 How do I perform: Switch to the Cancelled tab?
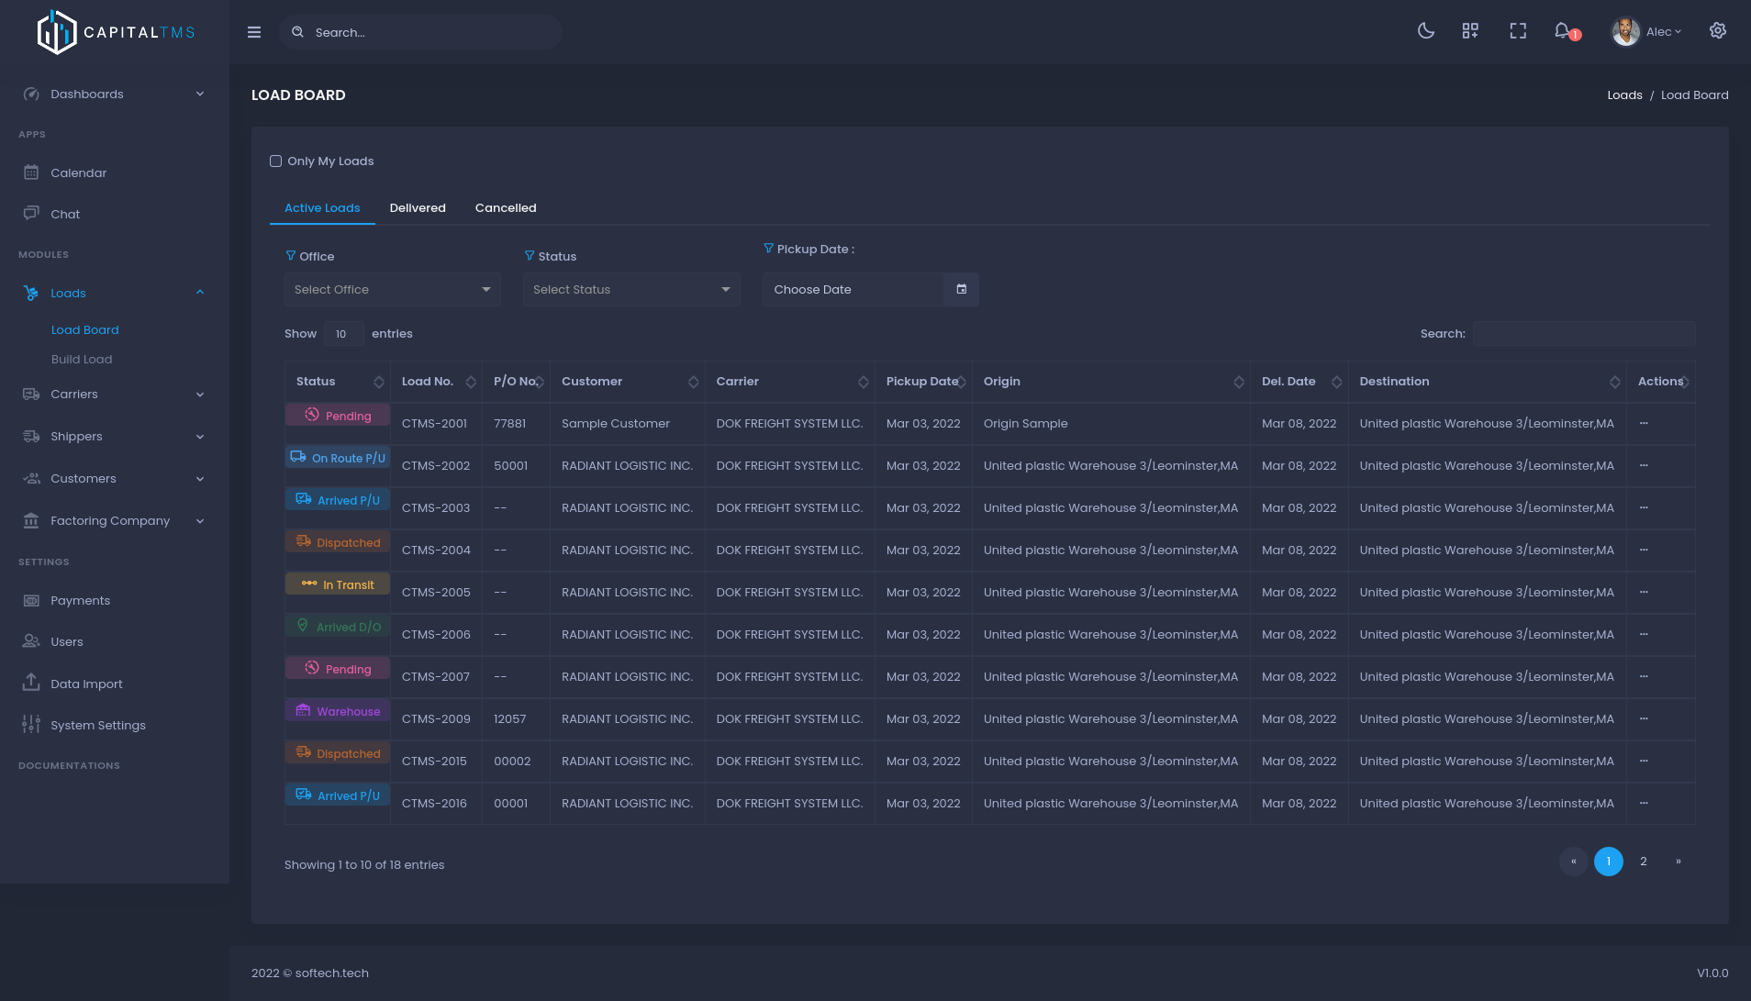click(506, 208)
